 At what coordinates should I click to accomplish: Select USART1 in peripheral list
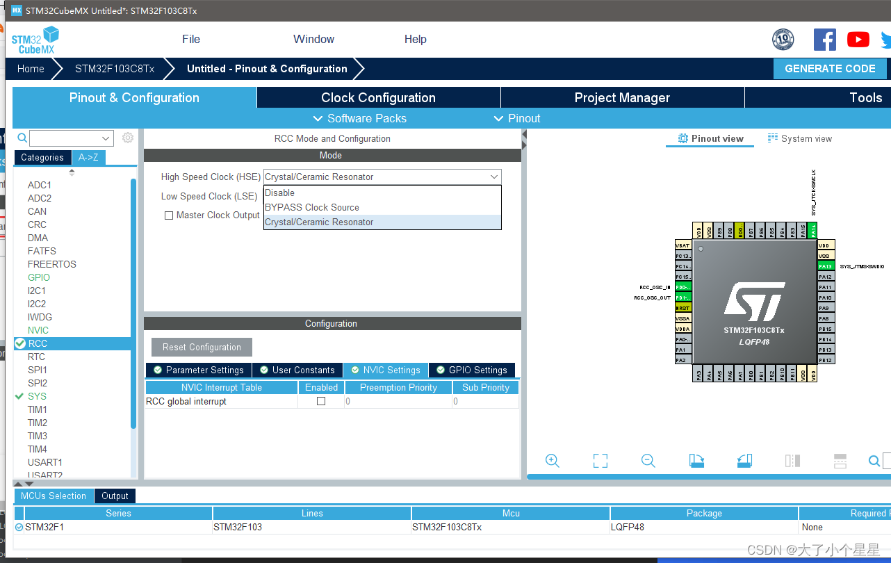(x=45, y=462)
